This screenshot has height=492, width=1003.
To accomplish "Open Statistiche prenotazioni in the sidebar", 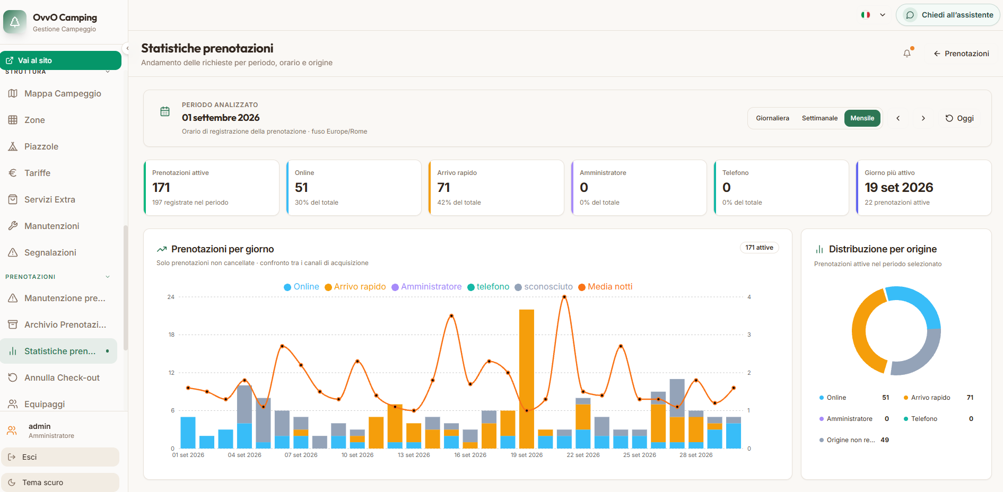I will pos(58,351).
